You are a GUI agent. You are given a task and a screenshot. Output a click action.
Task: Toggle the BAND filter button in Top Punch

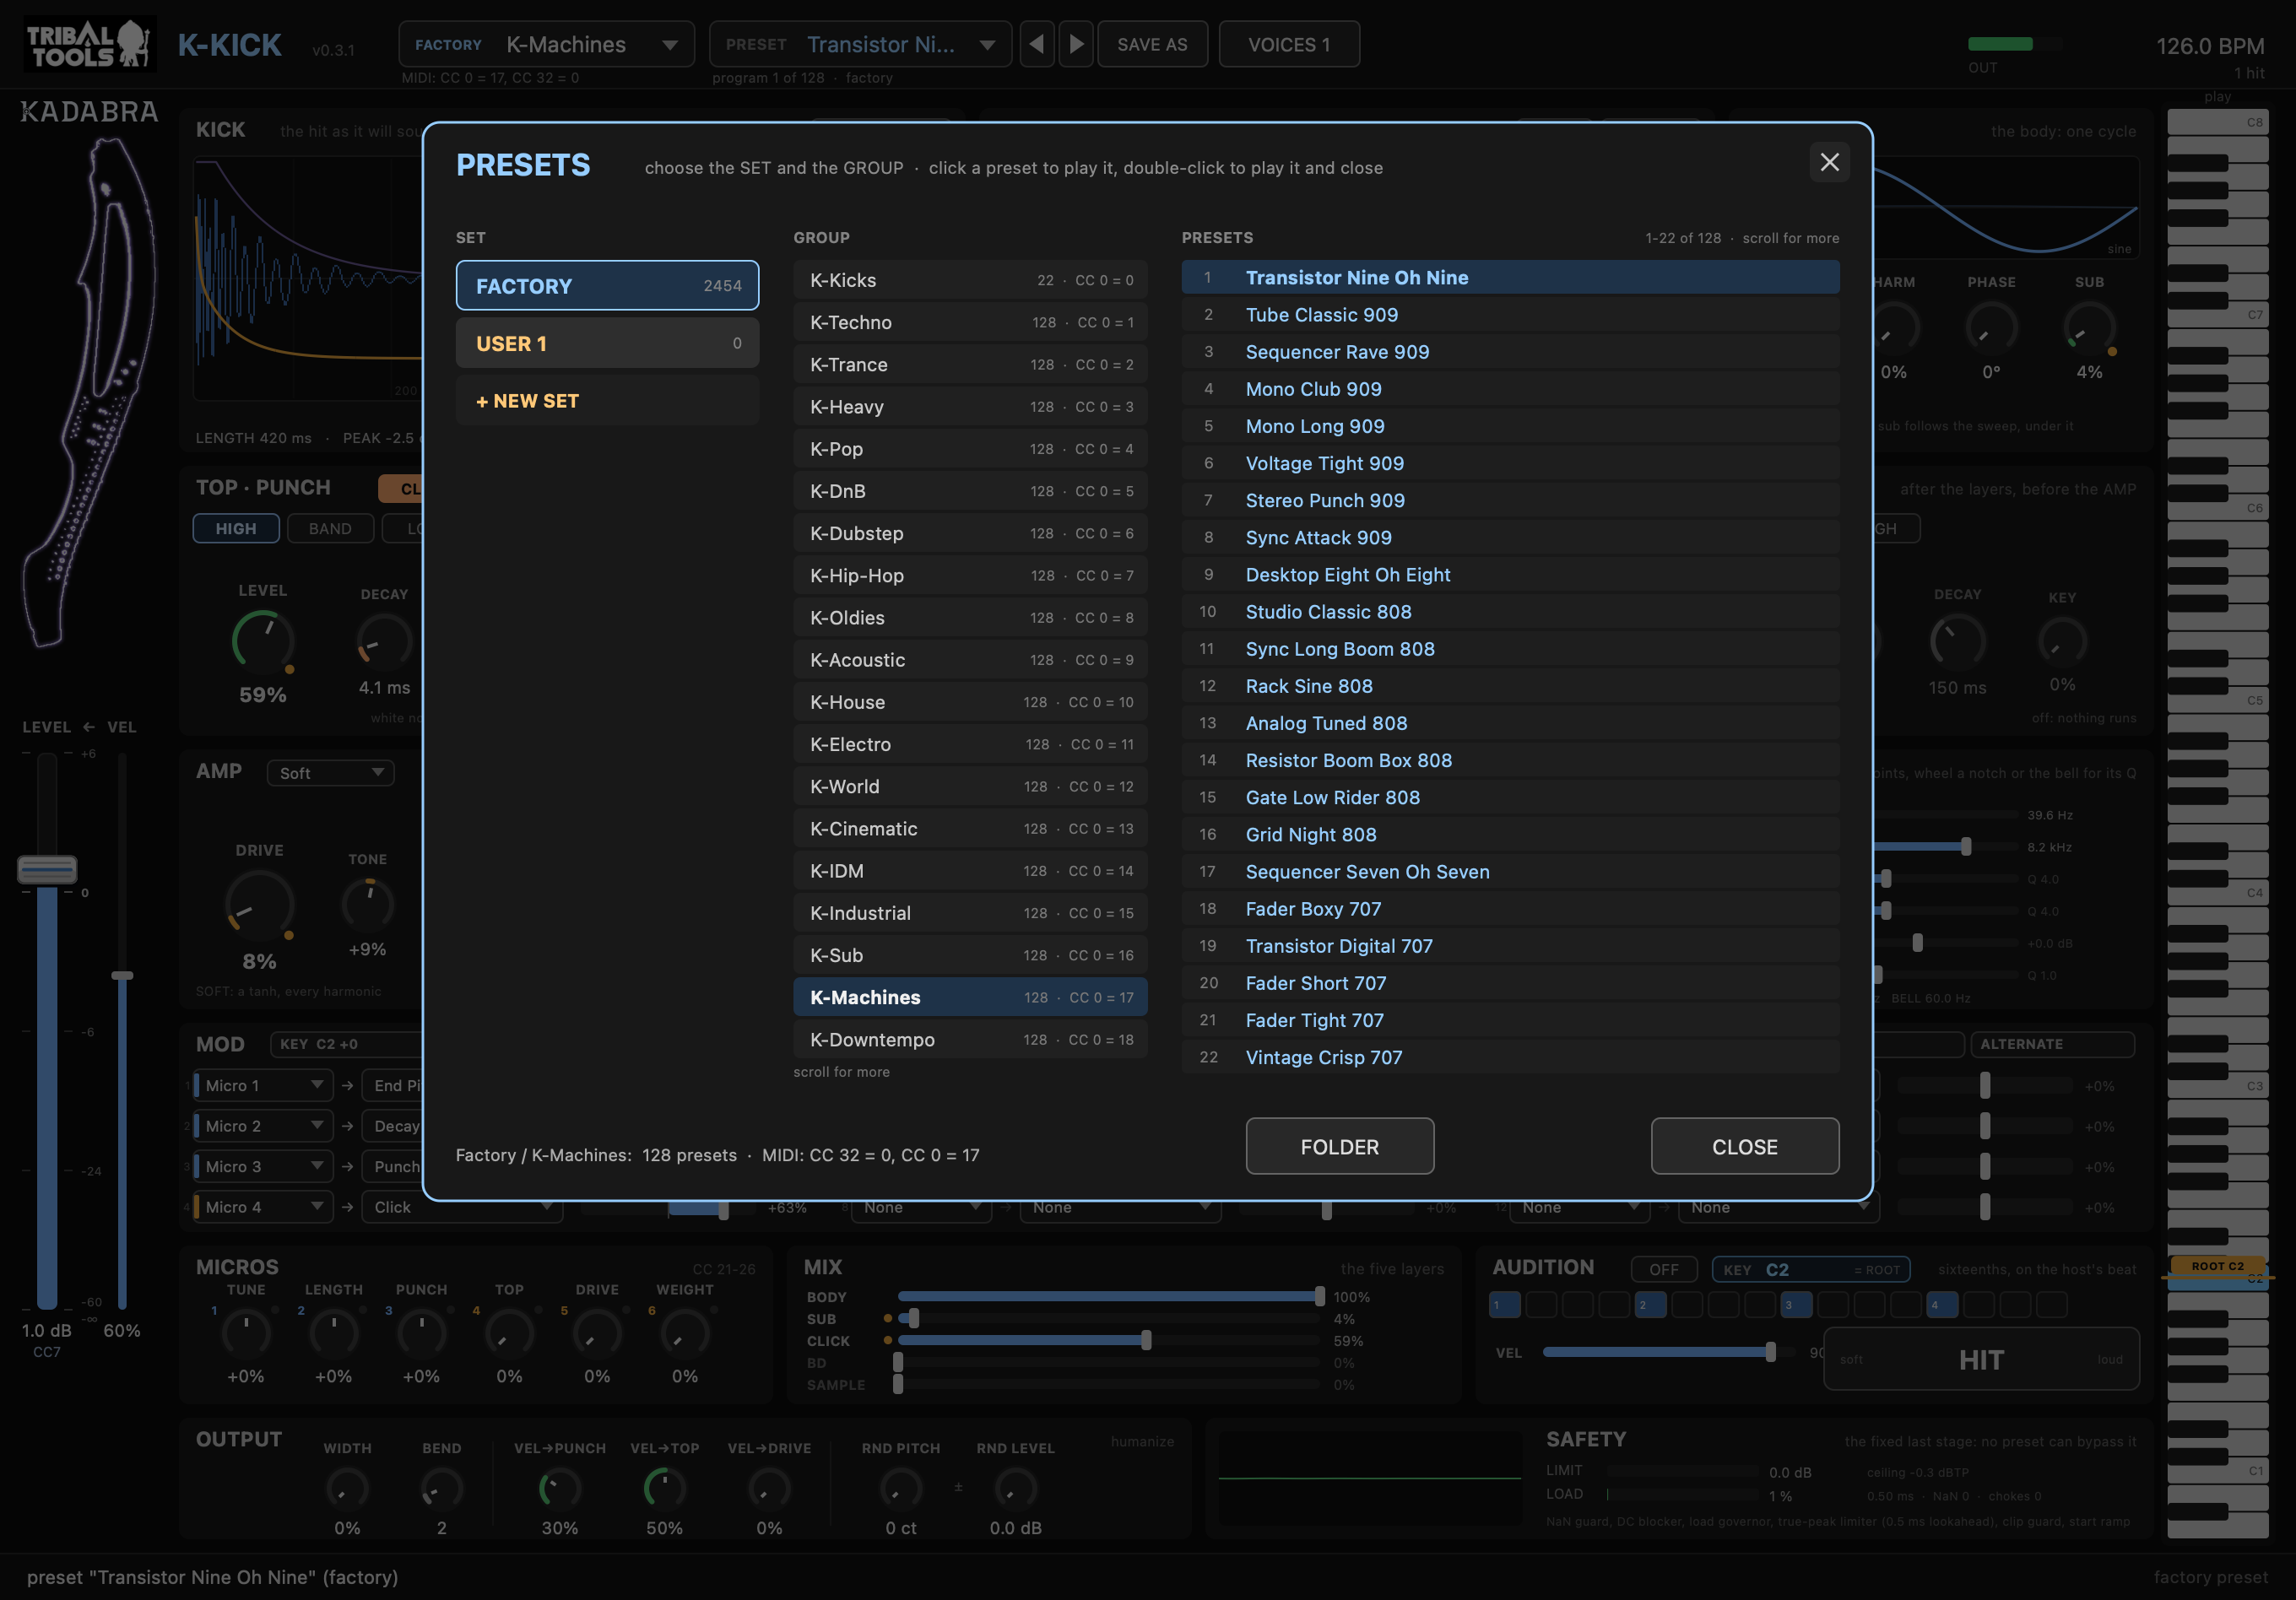tap(330, 528)
